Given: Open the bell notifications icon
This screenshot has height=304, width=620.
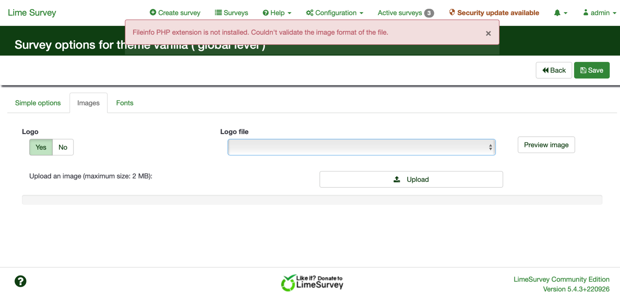Looking at the screenshot, I should pyautogui.click(x=557, y=13).
